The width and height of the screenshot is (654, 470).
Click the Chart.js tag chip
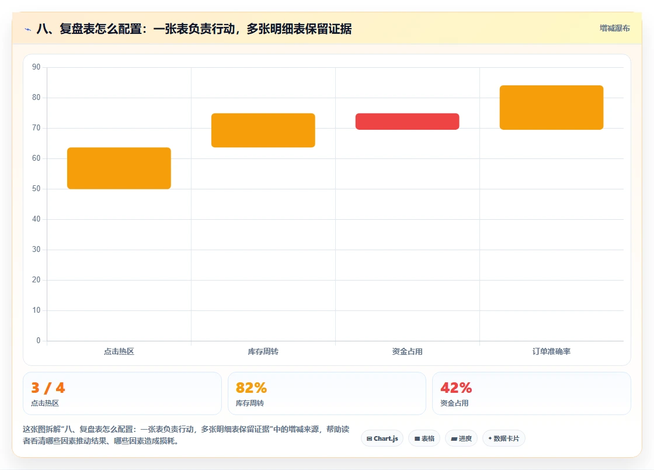[x=382, y=438]
